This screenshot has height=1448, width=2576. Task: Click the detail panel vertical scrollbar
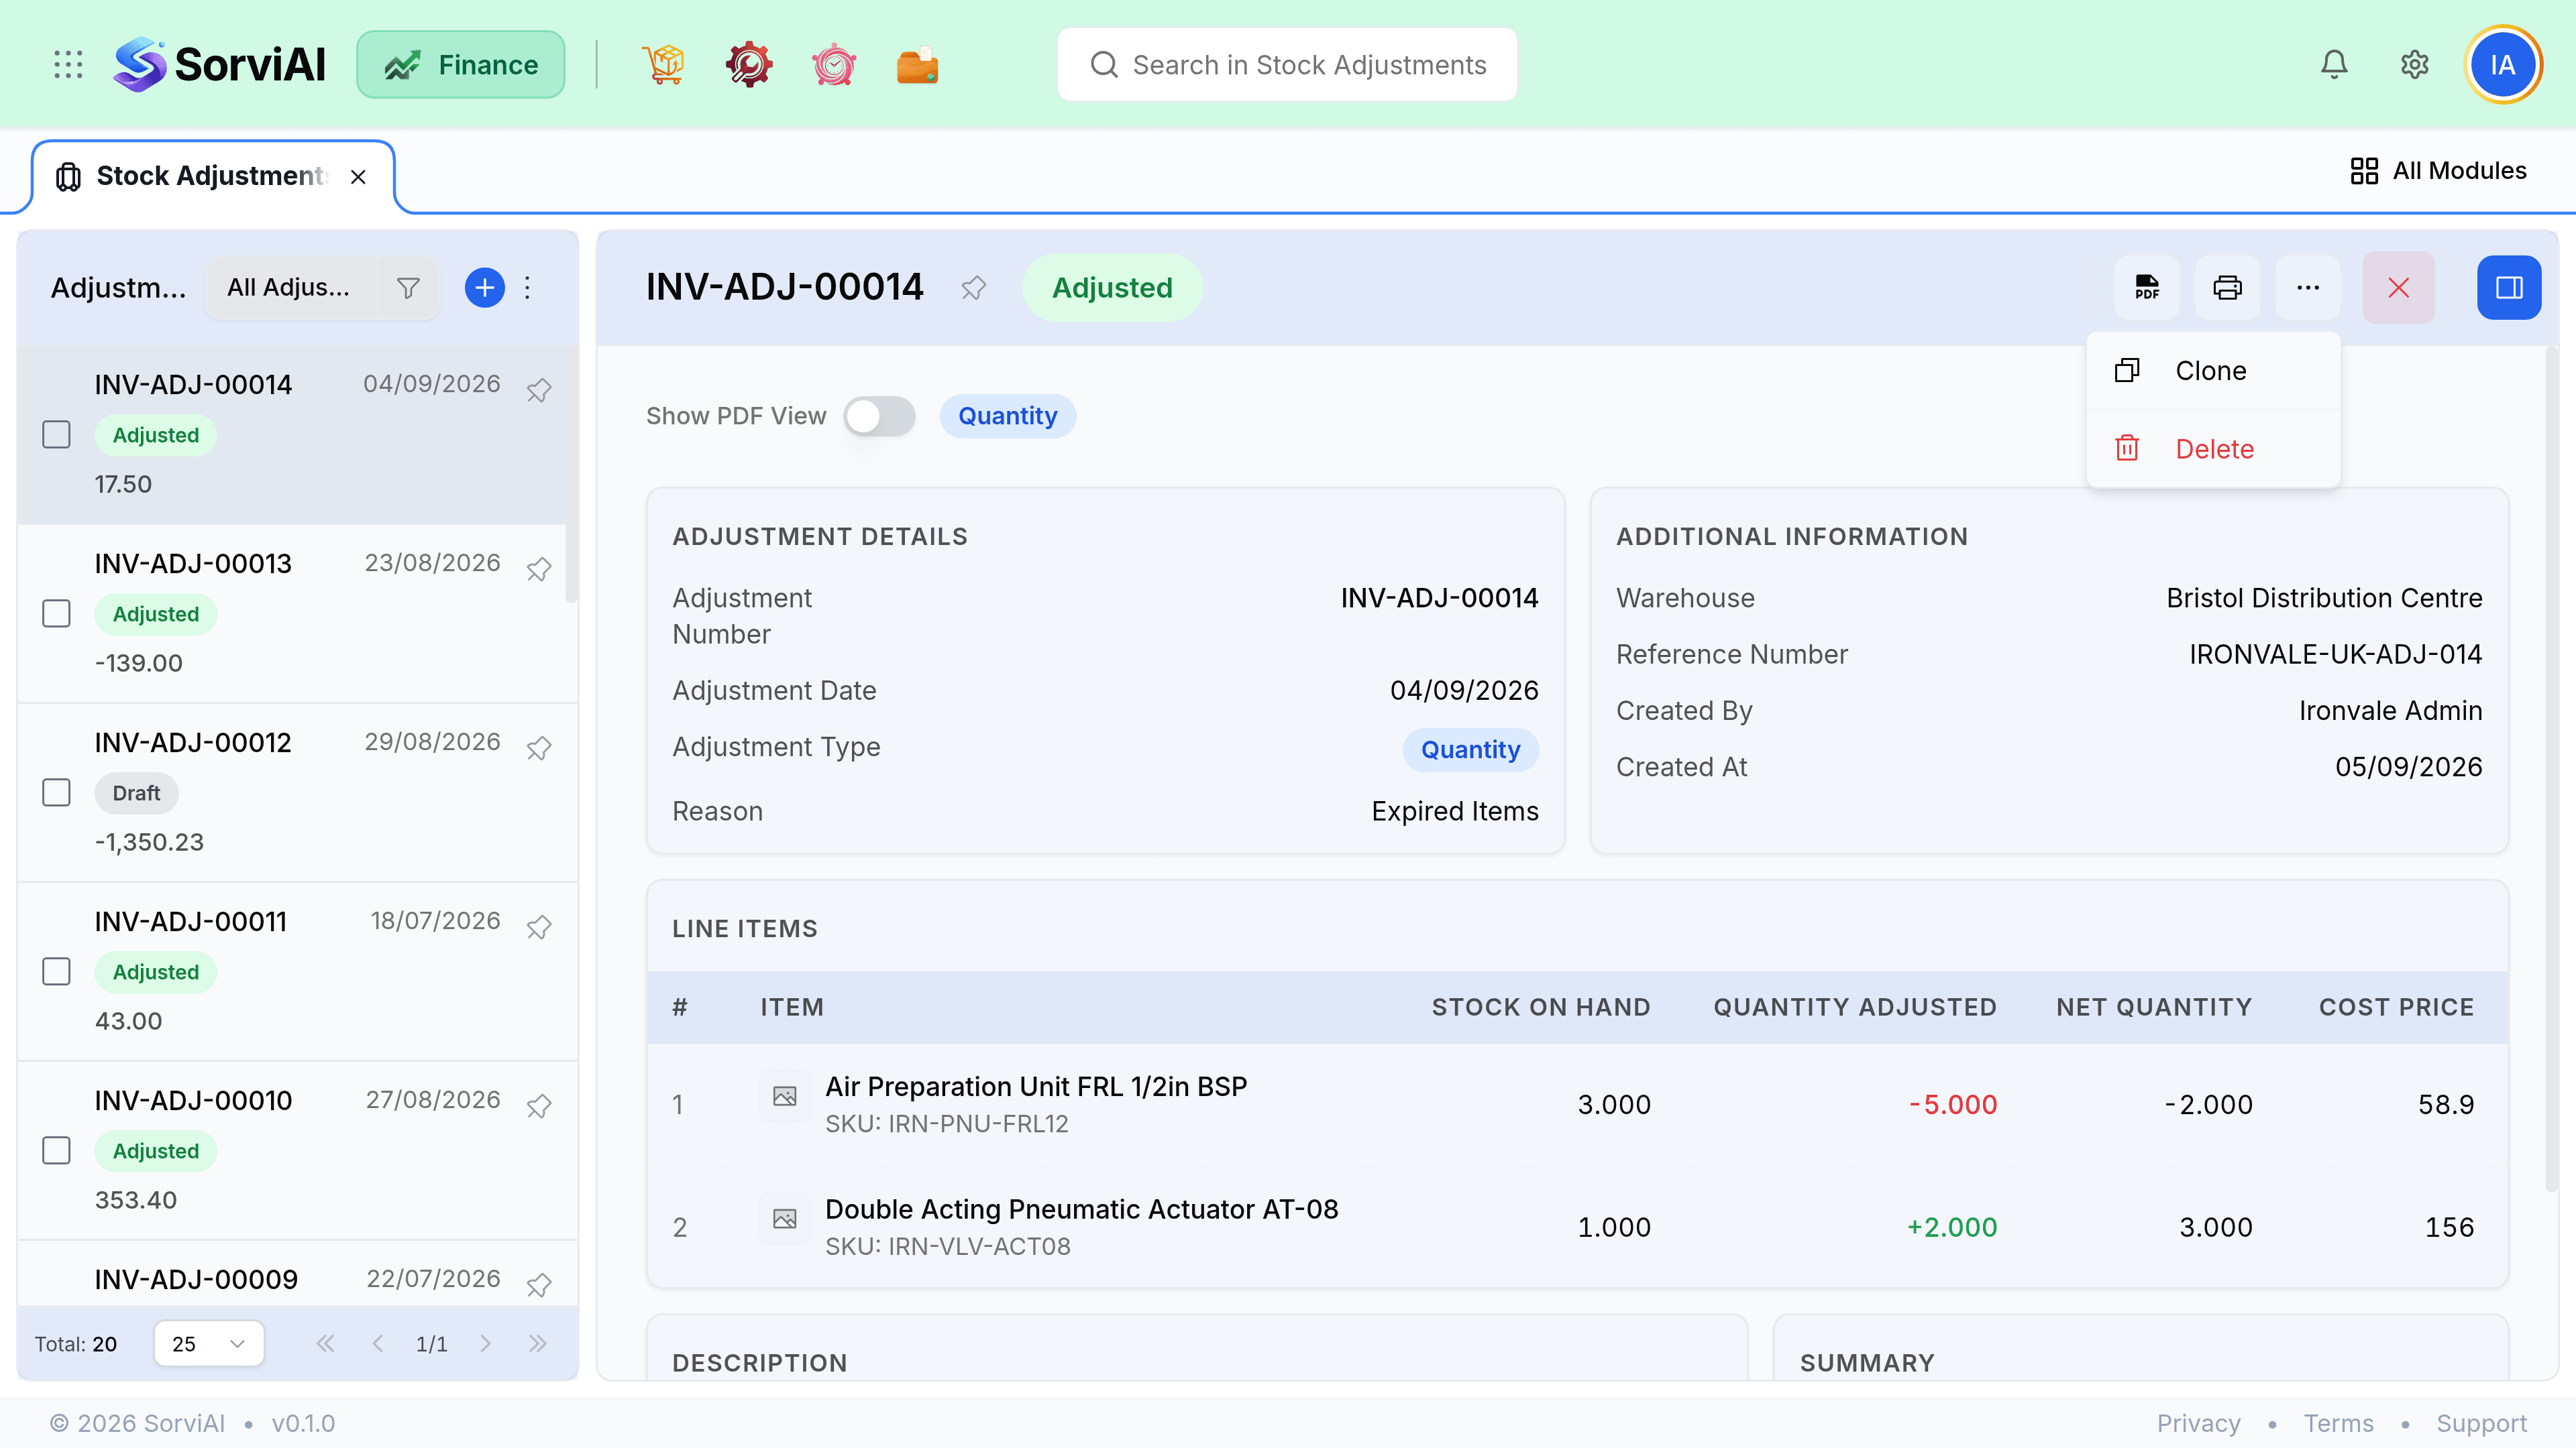coord(2551,770)
